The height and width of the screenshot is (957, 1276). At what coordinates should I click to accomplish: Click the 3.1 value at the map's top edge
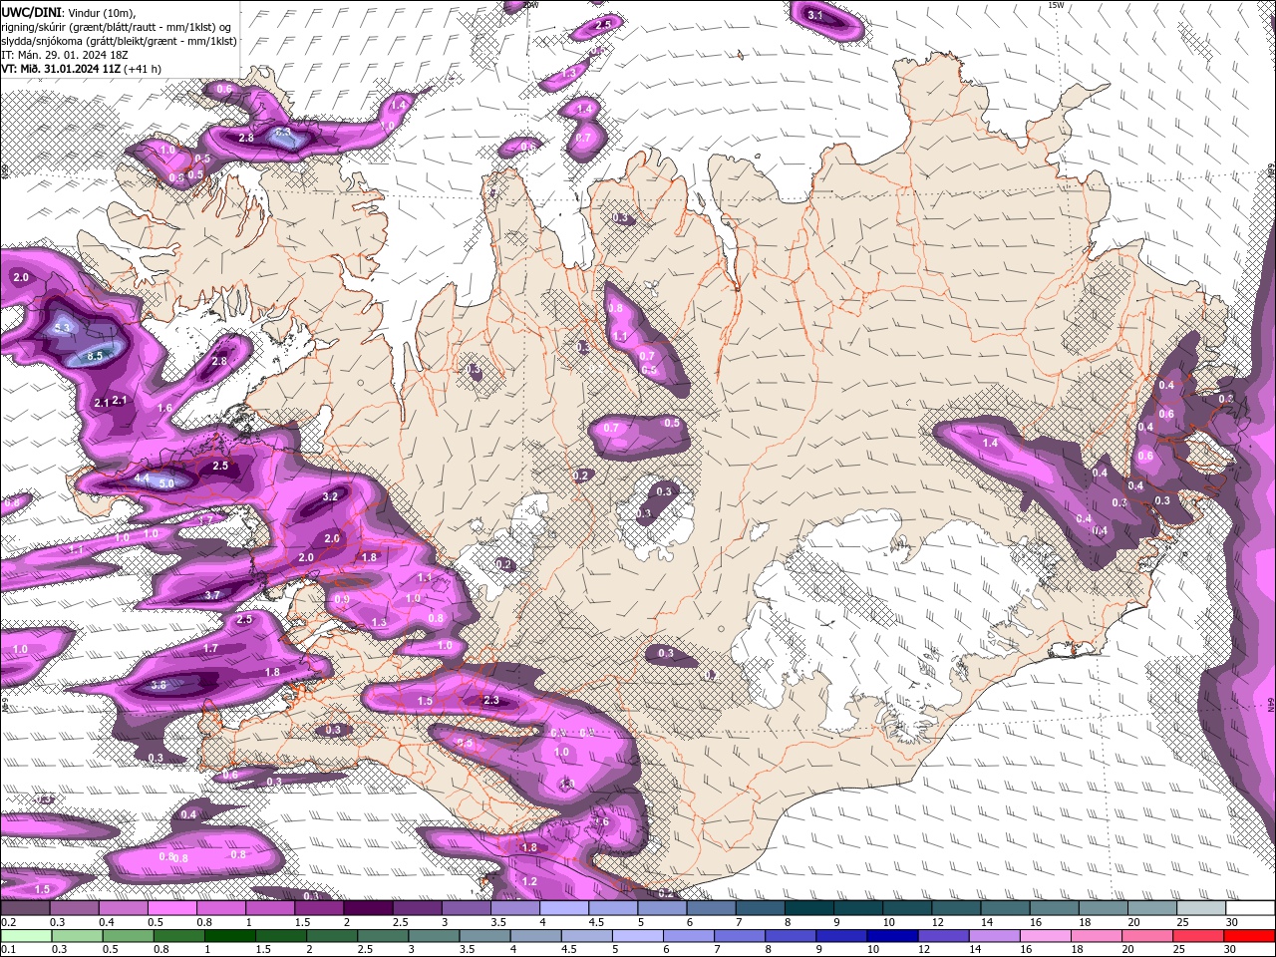click(815, 15)
